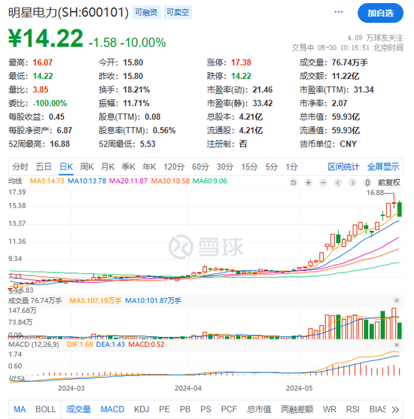Viewport: 414px width, 419px height.
Task: Switch to the 60分 interval
Action: 200,167
